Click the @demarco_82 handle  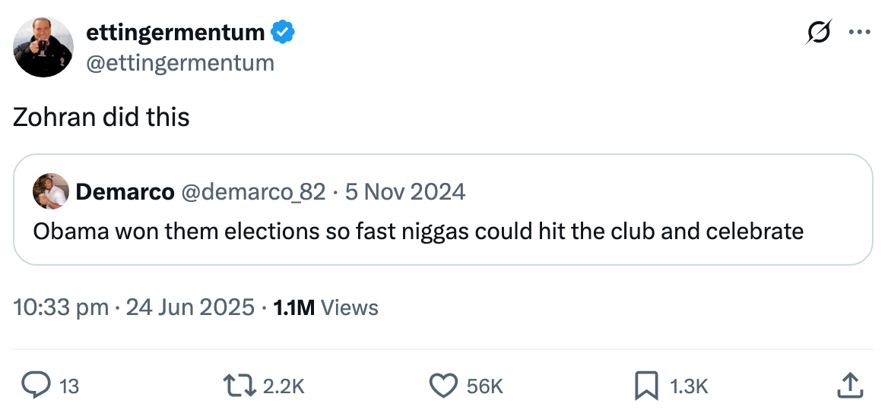[252, 192]
